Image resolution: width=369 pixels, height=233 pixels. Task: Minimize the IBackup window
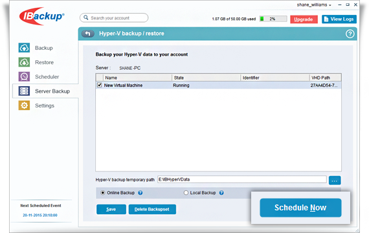[x=340, y=5]
